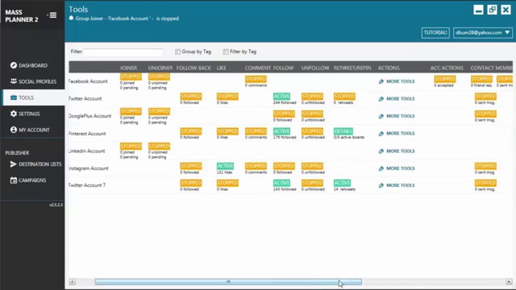Click wrench icon in Instagram Account row
Image resolution: width=516 pixels, height=290 pixels.
[381, 168]
